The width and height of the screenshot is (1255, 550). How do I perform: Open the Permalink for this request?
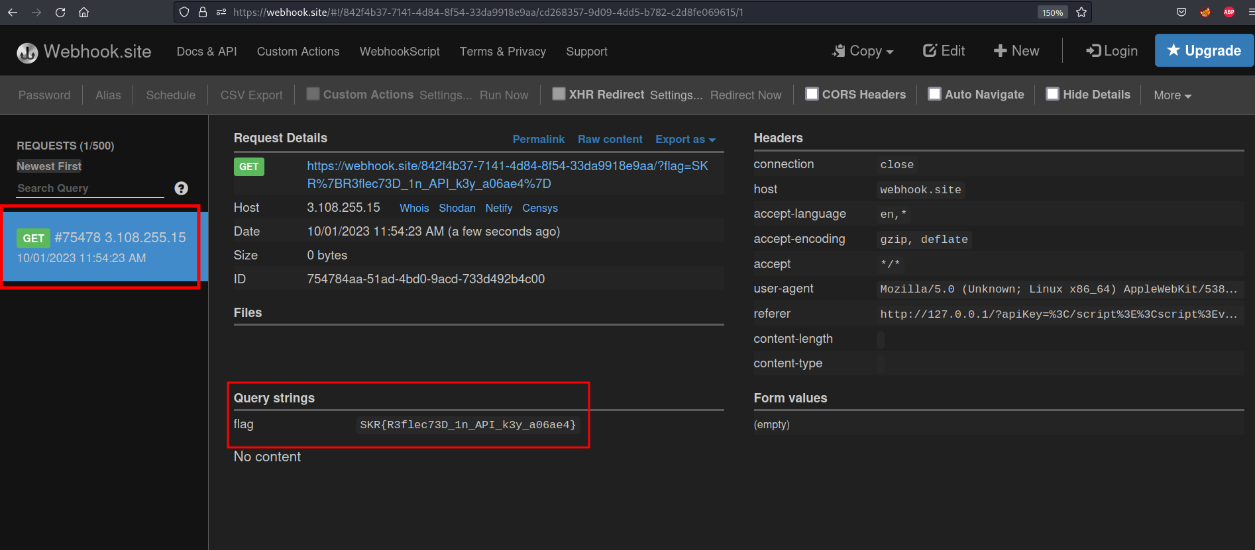point(538,139)
